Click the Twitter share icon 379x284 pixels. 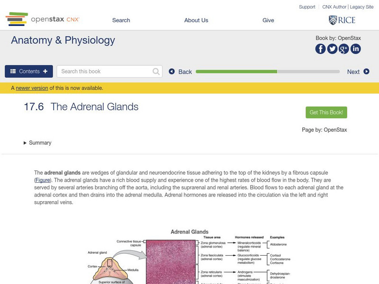[x=332, y=49]
